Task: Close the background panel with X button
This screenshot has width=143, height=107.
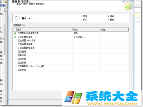Action: coord(4,6)
